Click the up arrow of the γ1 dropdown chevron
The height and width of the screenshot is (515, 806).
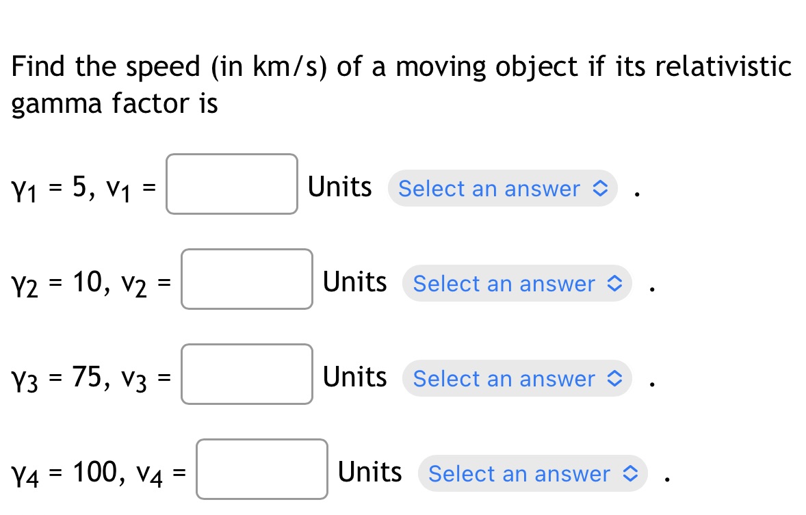[601, 184]
